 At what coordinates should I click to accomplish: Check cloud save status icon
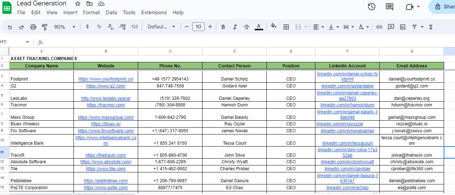101,4
